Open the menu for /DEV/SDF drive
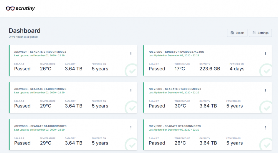 pyautogui.click(x=131, y=53)
